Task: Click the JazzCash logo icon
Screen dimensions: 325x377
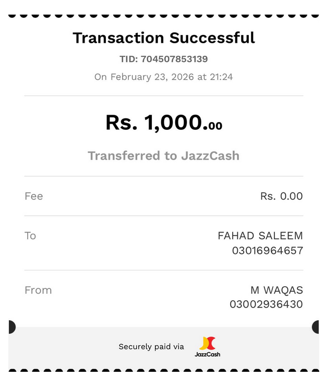Action: [x=208, y=343]
